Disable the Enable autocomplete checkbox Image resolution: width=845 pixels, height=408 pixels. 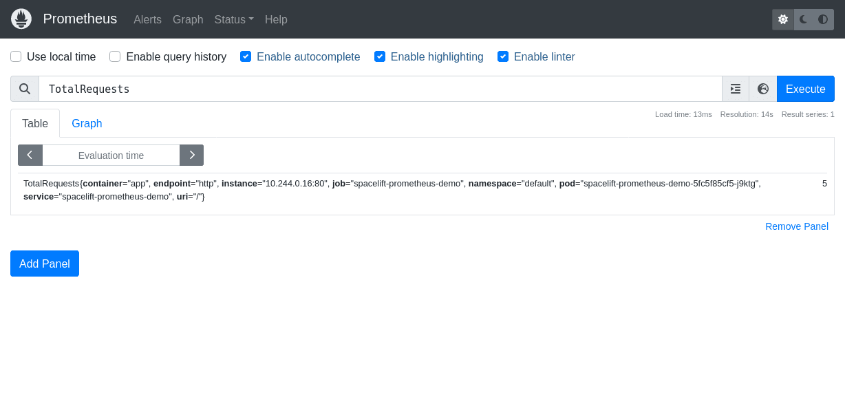[x=246, y=56]
